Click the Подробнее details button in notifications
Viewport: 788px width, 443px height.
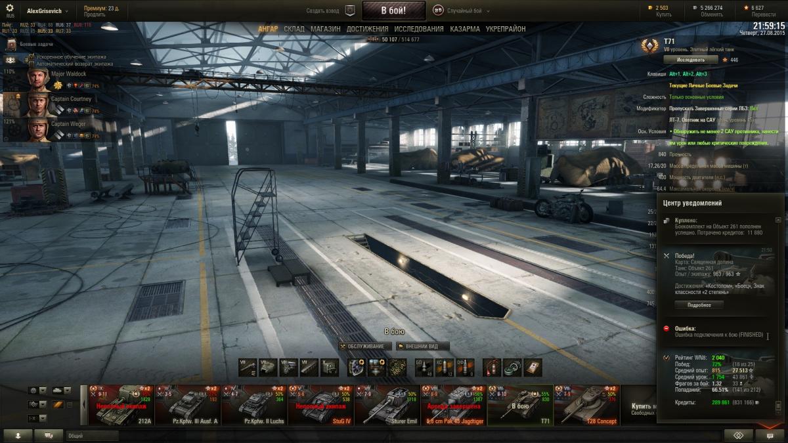click(x=699, y=305)
